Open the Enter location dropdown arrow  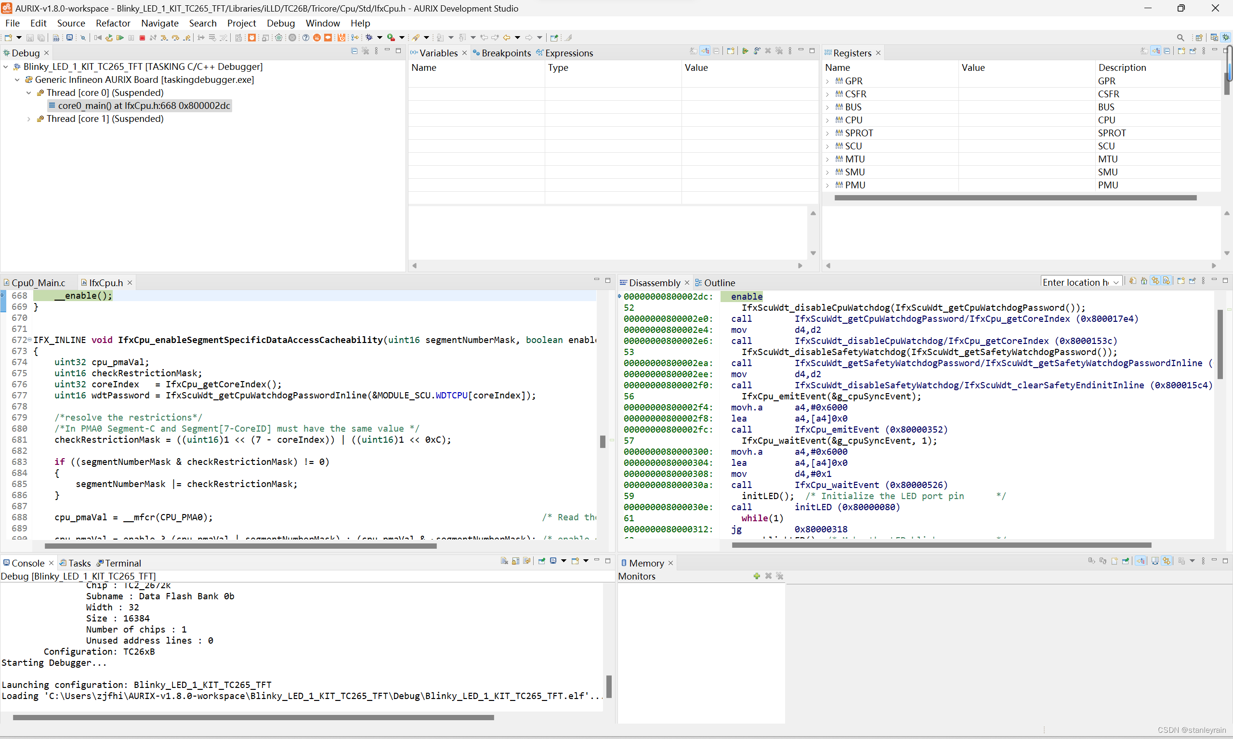coord(1115,282)
